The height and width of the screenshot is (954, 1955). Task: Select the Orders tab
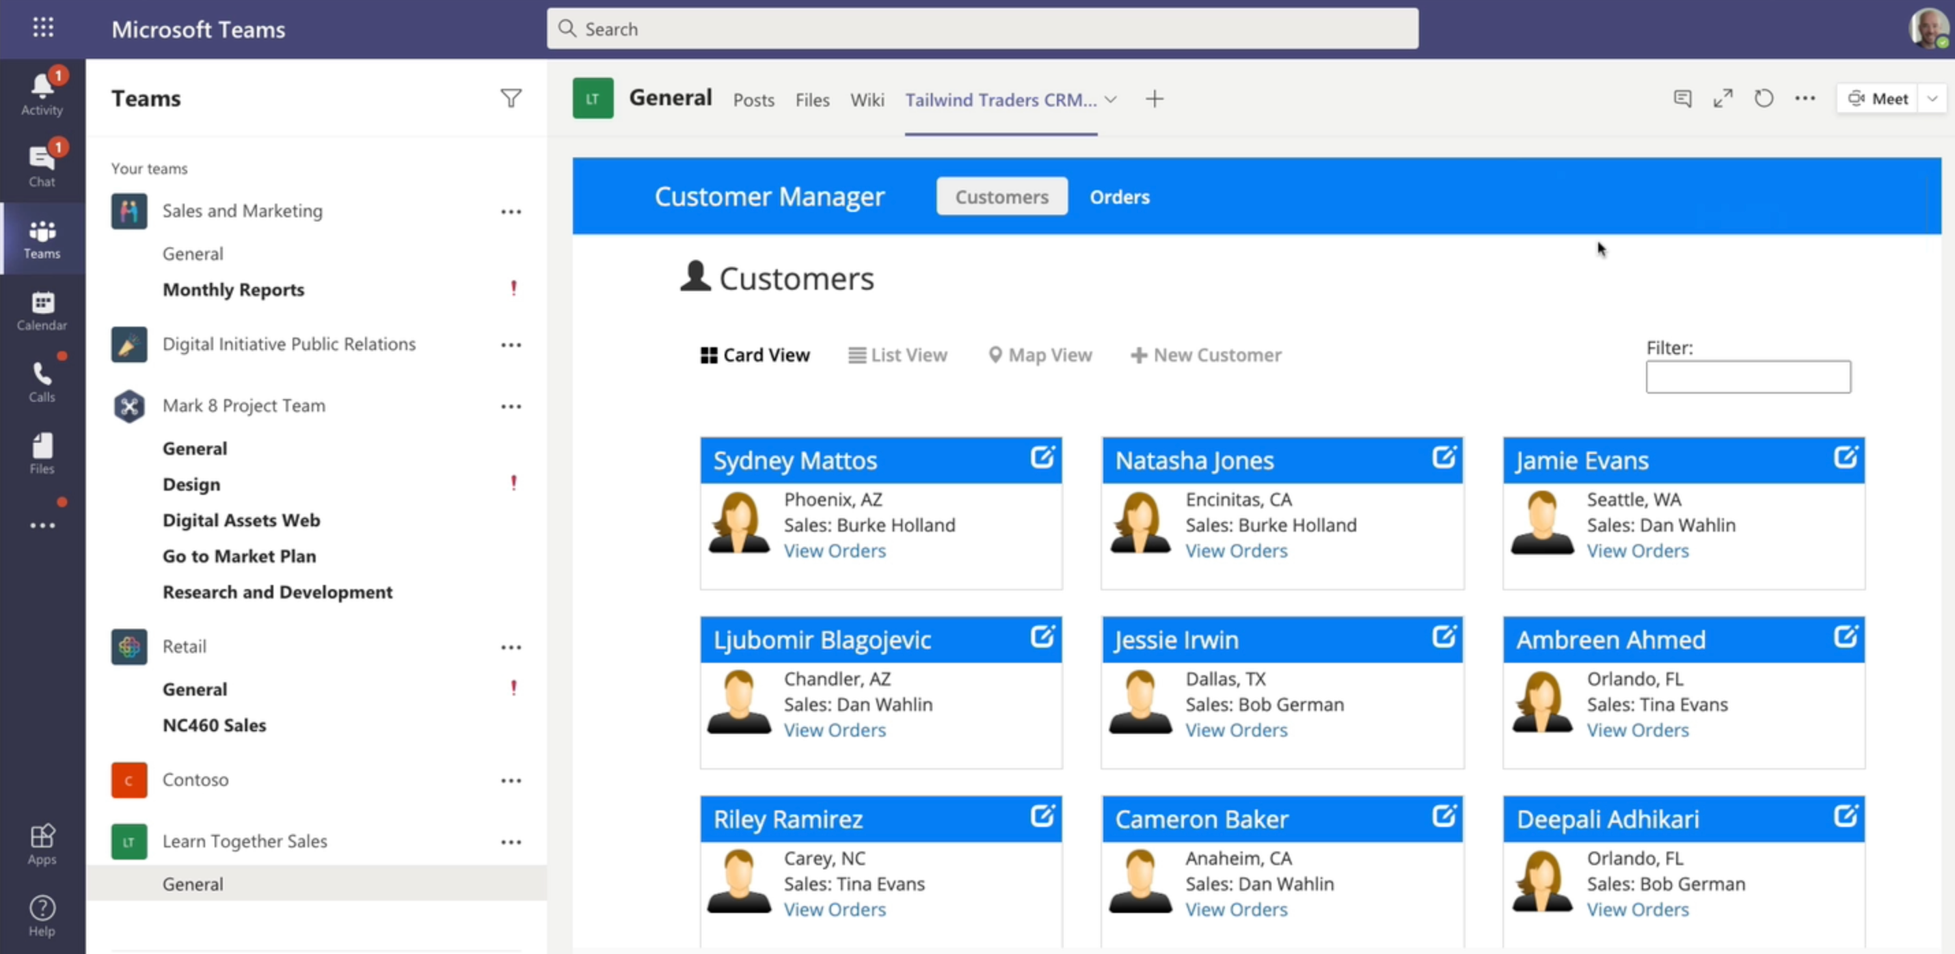tap(1118, 197)
